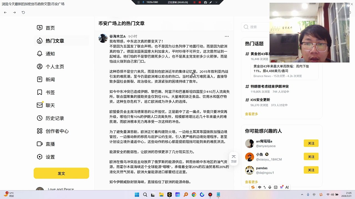
Task: Open Binance app in taskbar
Action: pyautogui.click(x=169, y=195)
